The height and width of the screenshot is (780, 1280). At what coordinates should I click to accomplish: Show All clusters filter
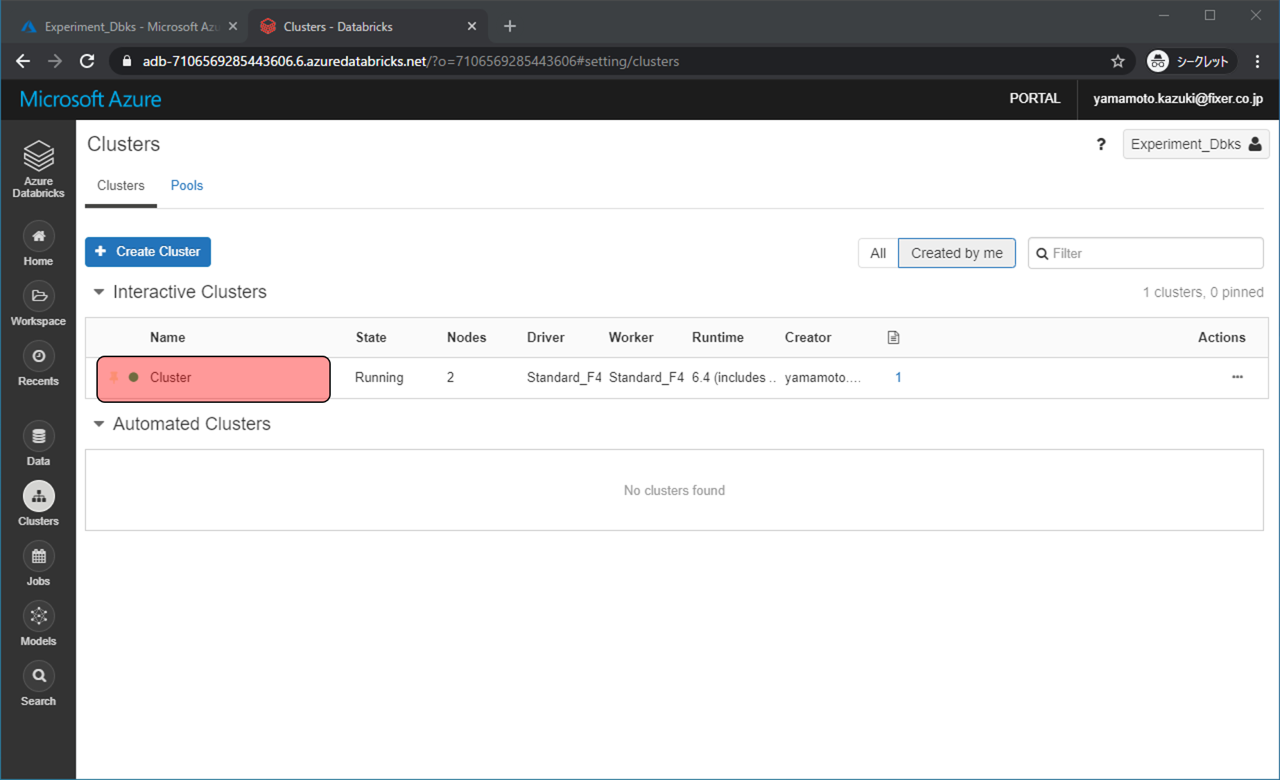click(878, 253)
